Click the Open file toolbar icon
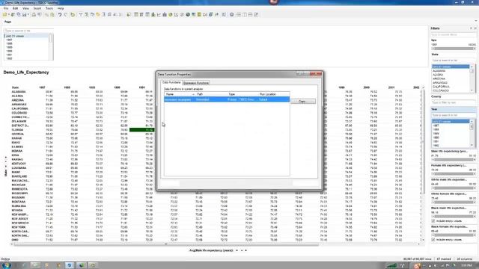This screenshot has width=479, height=269. pos(5,14)
